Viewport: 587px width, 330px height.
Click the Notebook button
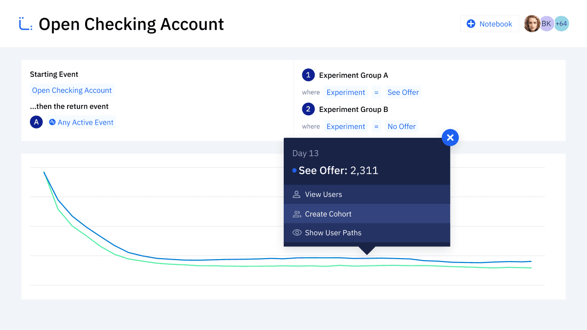(490, 24)
